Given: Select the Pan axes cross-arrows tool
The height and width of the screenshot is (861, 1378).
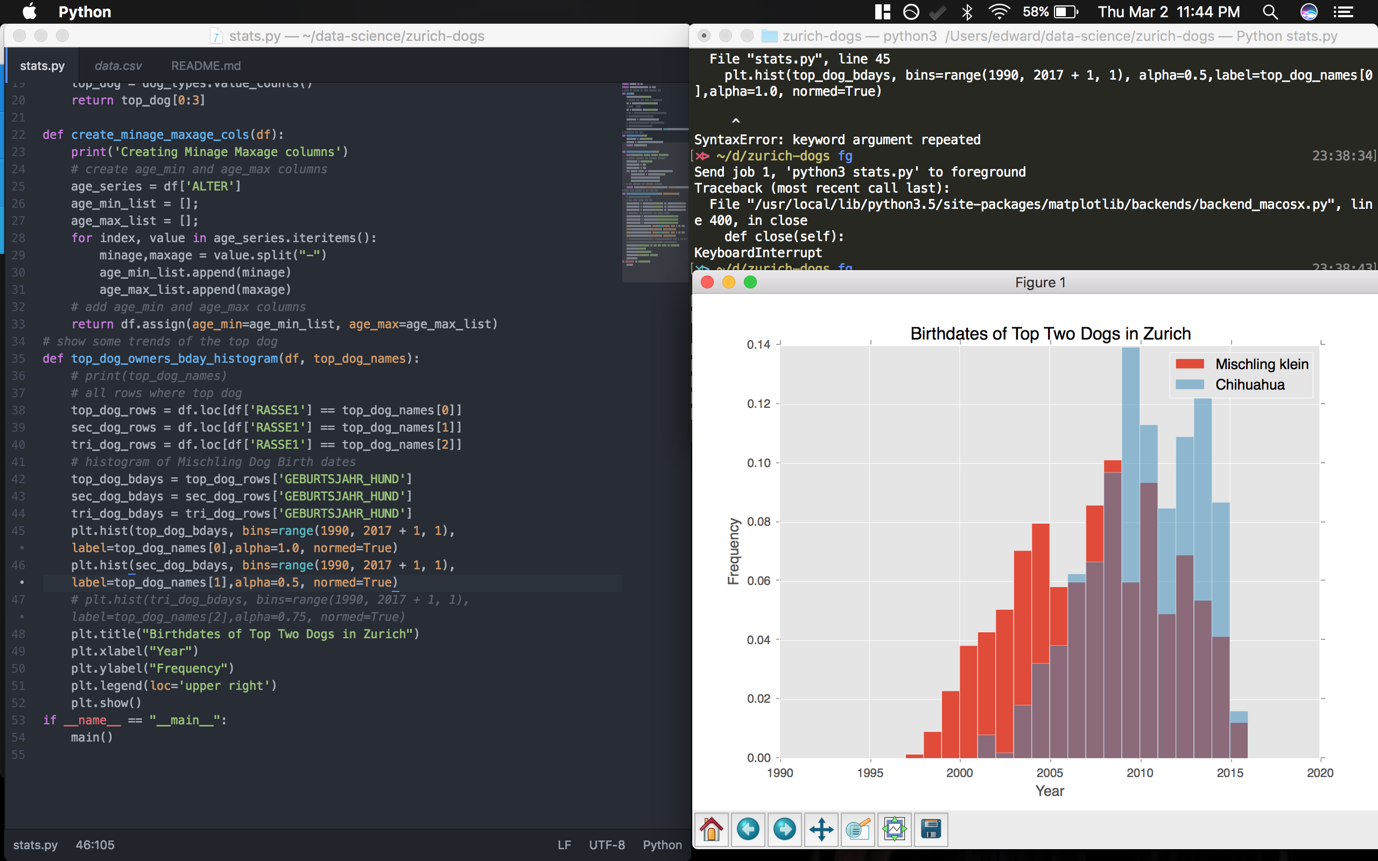Looking at the screenshot, I should (x=821, y=829).
